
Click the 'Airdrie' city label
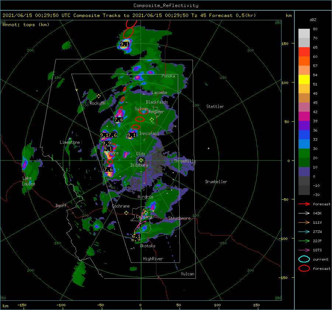(145, 197)
